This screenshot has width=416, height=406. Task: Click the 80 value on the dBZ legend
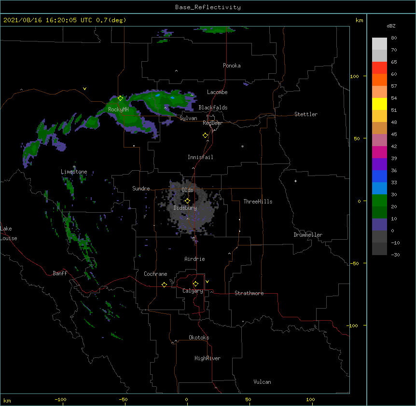coord(394,38)
